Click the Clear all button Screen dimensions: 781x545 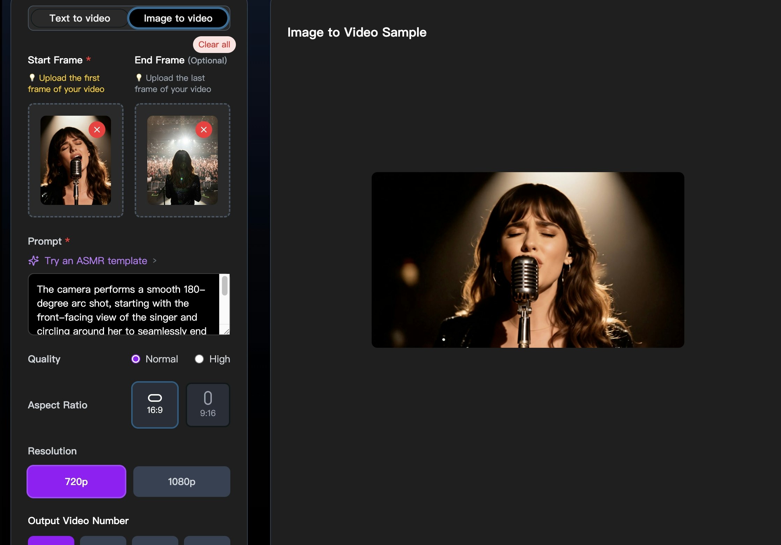(x=214, y=45)
